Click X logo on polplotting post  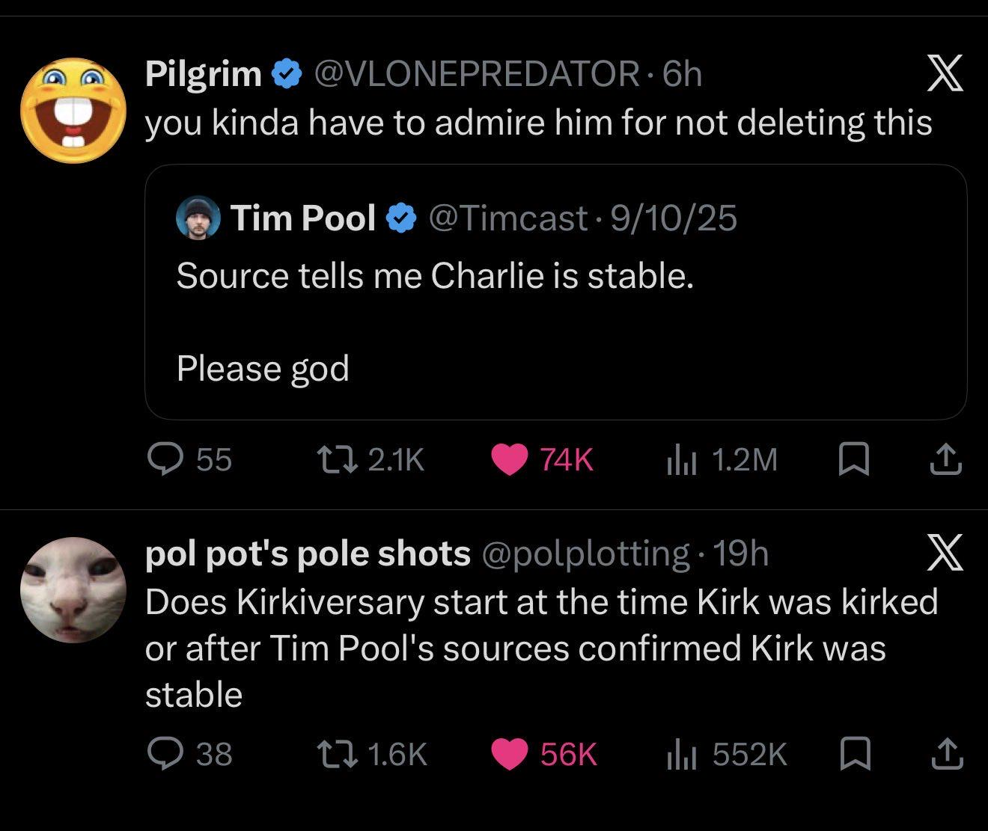[x=945, y=554]
